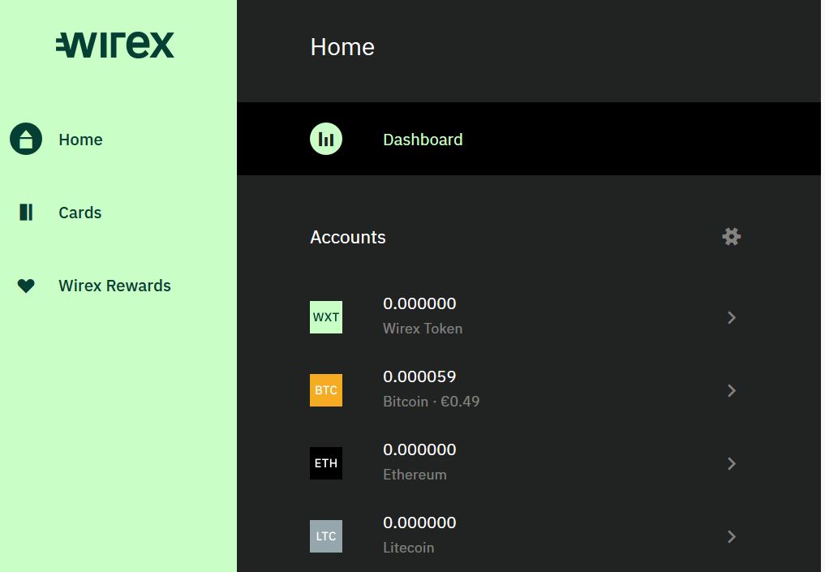Image resolution: width=825 pixels, height=572 pixels.
Task: Click the heart icon for Wirex Rewards
Action: [26, 286]
